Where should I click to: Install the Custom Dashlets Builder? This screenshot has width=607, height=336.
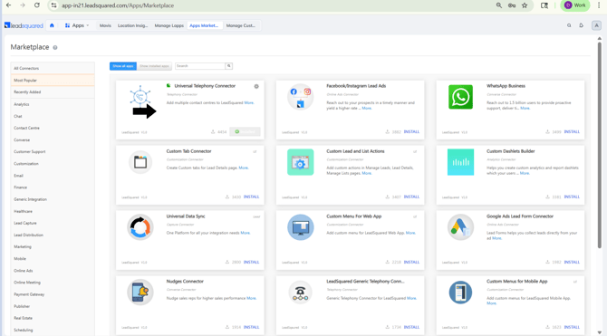tap(572, 197)
